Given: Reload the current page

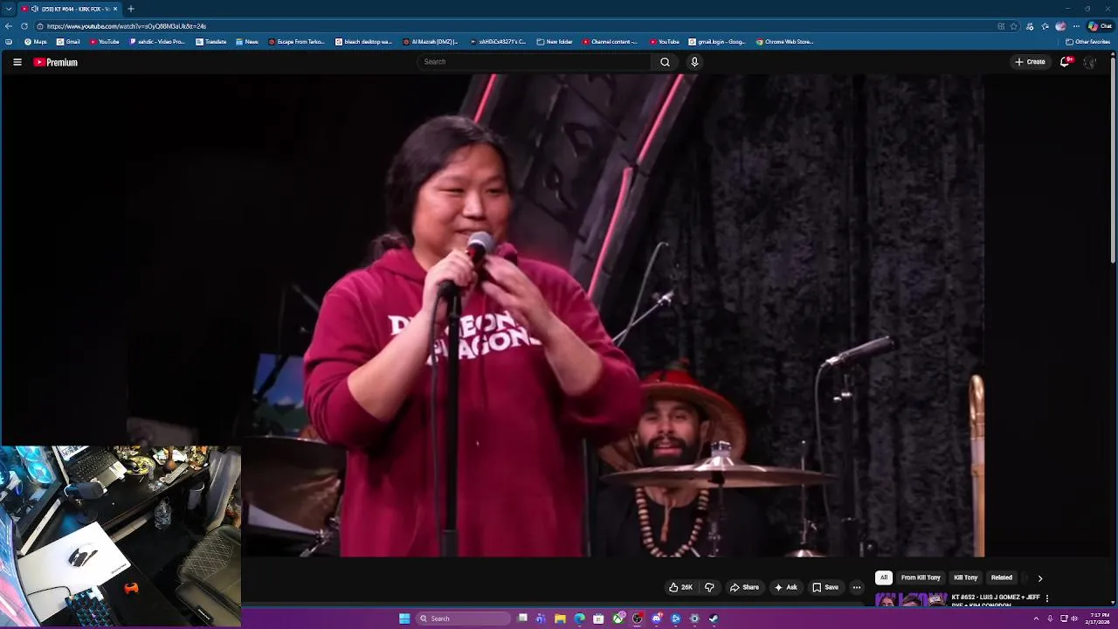Looking at the screenshot, I should click(x=24, y=26).
